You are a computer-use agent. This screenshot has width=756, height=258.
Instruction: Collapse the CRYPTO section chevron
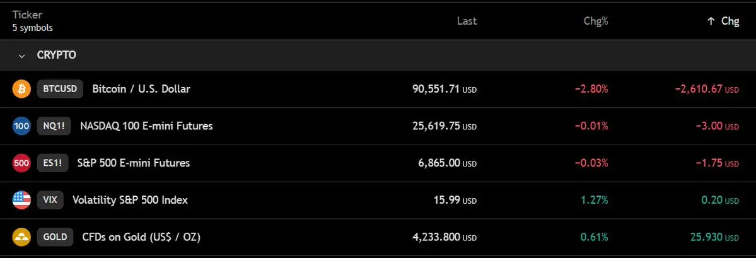(x=22, y=56)
